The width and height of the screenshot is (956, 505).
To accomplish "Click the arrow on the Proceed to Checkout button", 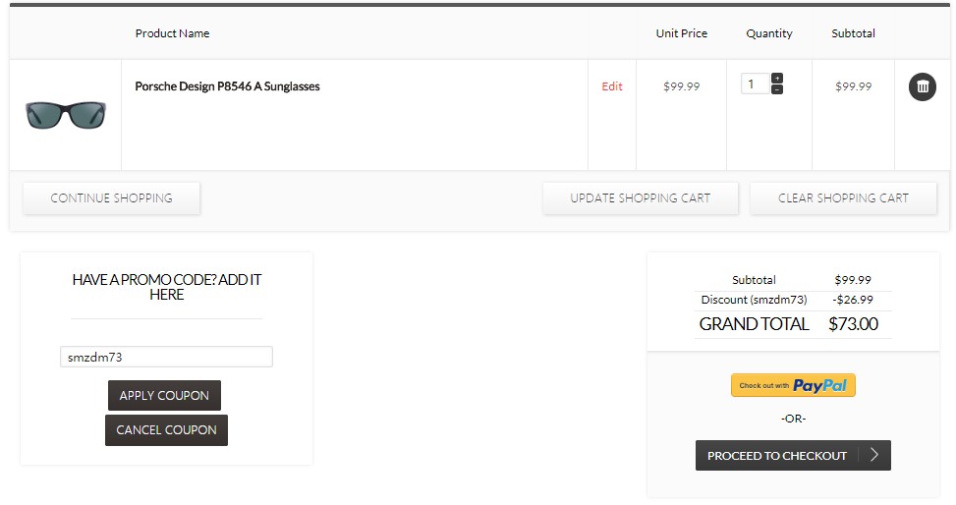I will [874, 455].
